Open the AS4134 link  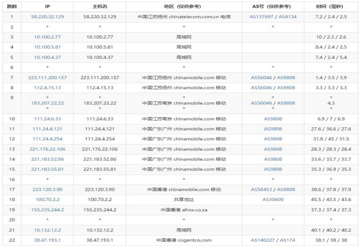coord(286,17)
